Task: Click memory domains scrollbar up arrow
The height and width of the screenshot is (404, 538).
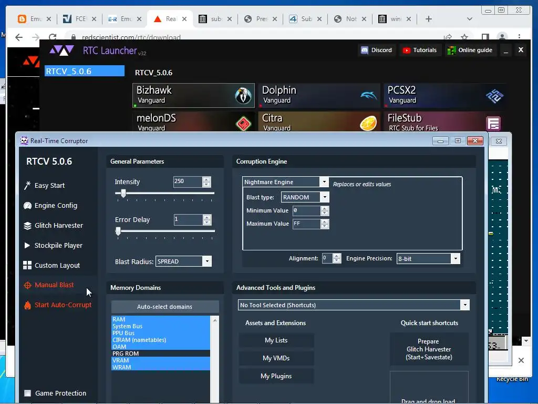Action: pyautogui.click(x=215, y=320)
